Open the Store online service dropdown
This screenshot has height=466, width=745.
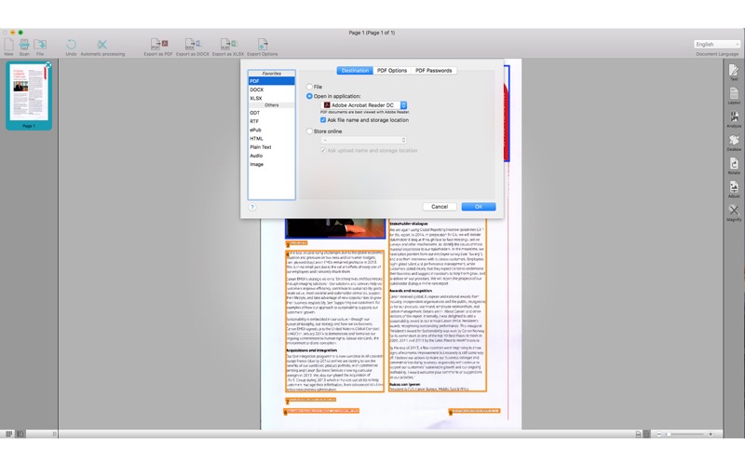[364, 141]
